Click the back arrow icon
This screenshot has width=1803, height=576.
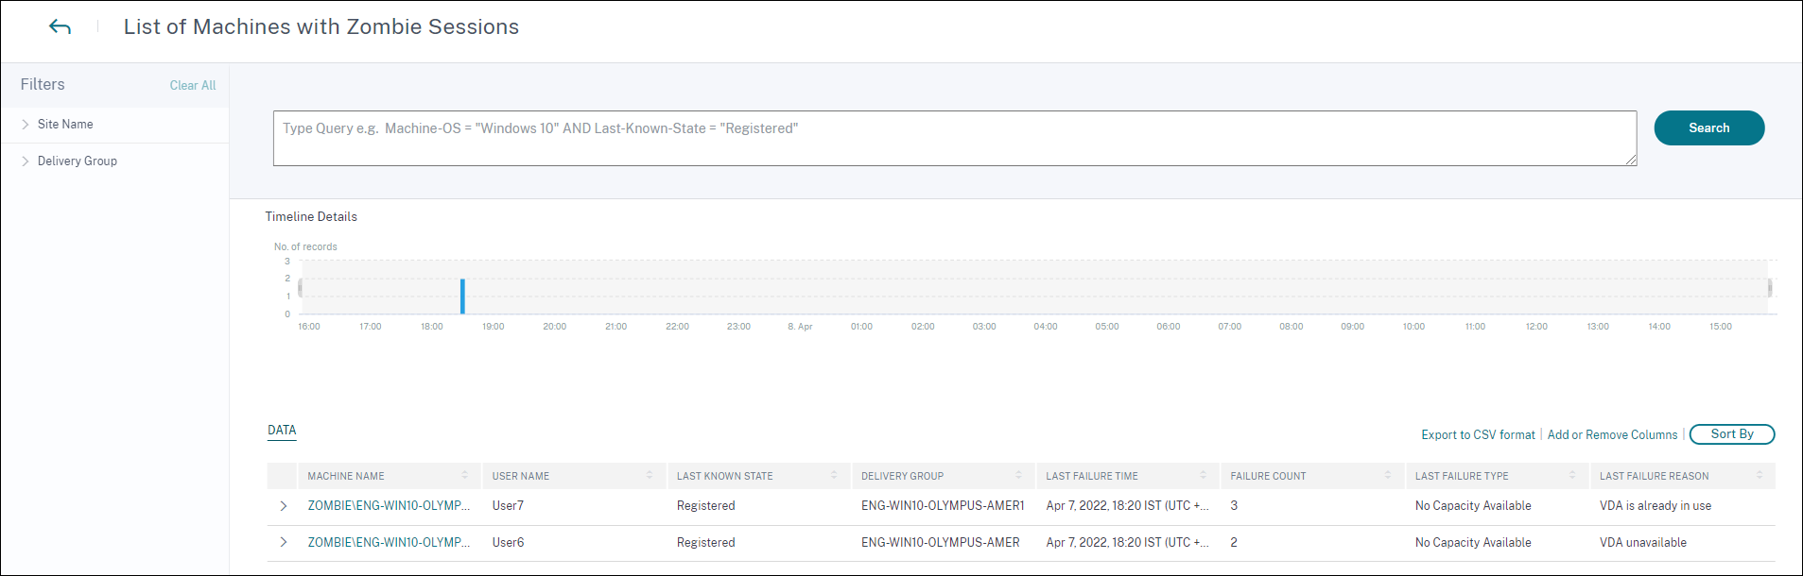(x=60, y=27)
